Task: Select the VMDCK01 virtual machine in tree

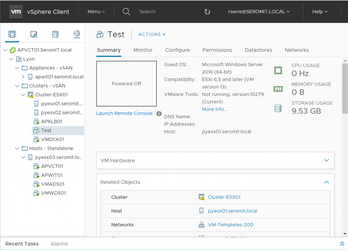Action: (52, 139)
